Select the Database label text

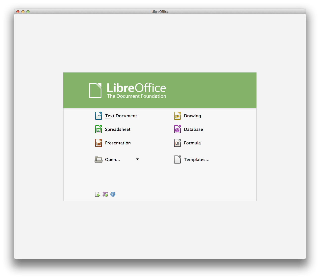193,129
